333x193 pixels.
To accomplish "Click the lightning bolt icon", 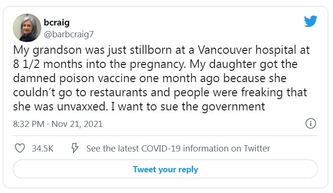I will click(74, 148).
